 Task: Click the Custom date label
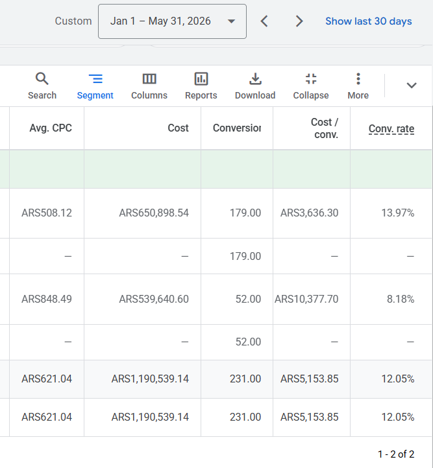coord(73,21)
